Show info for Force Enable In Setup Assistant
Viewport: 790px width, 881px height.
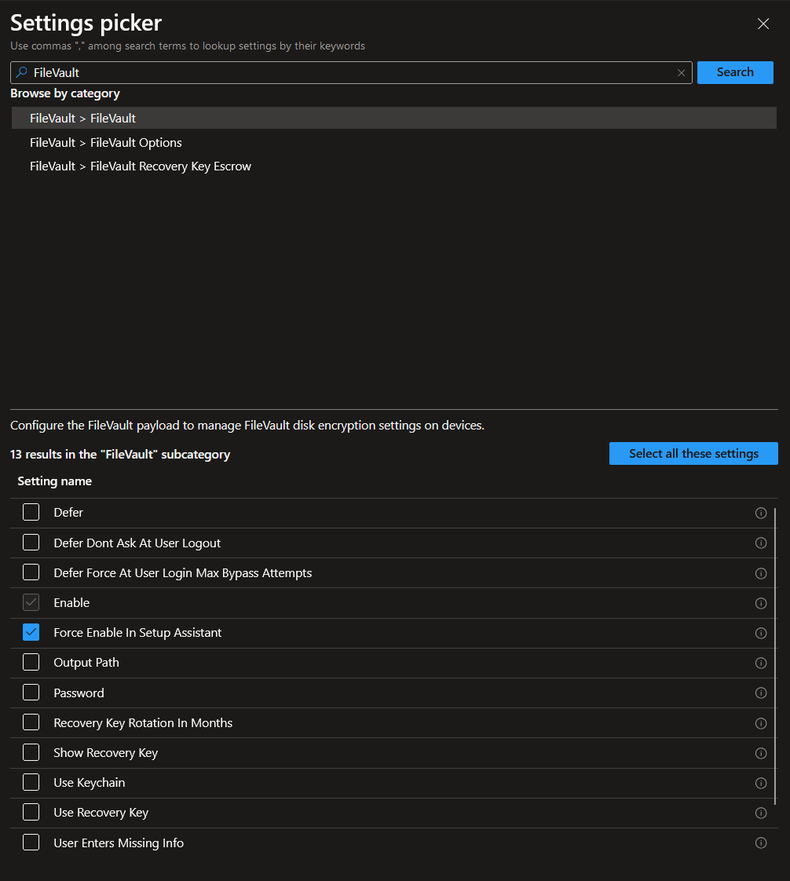click(x=761, y=633)
